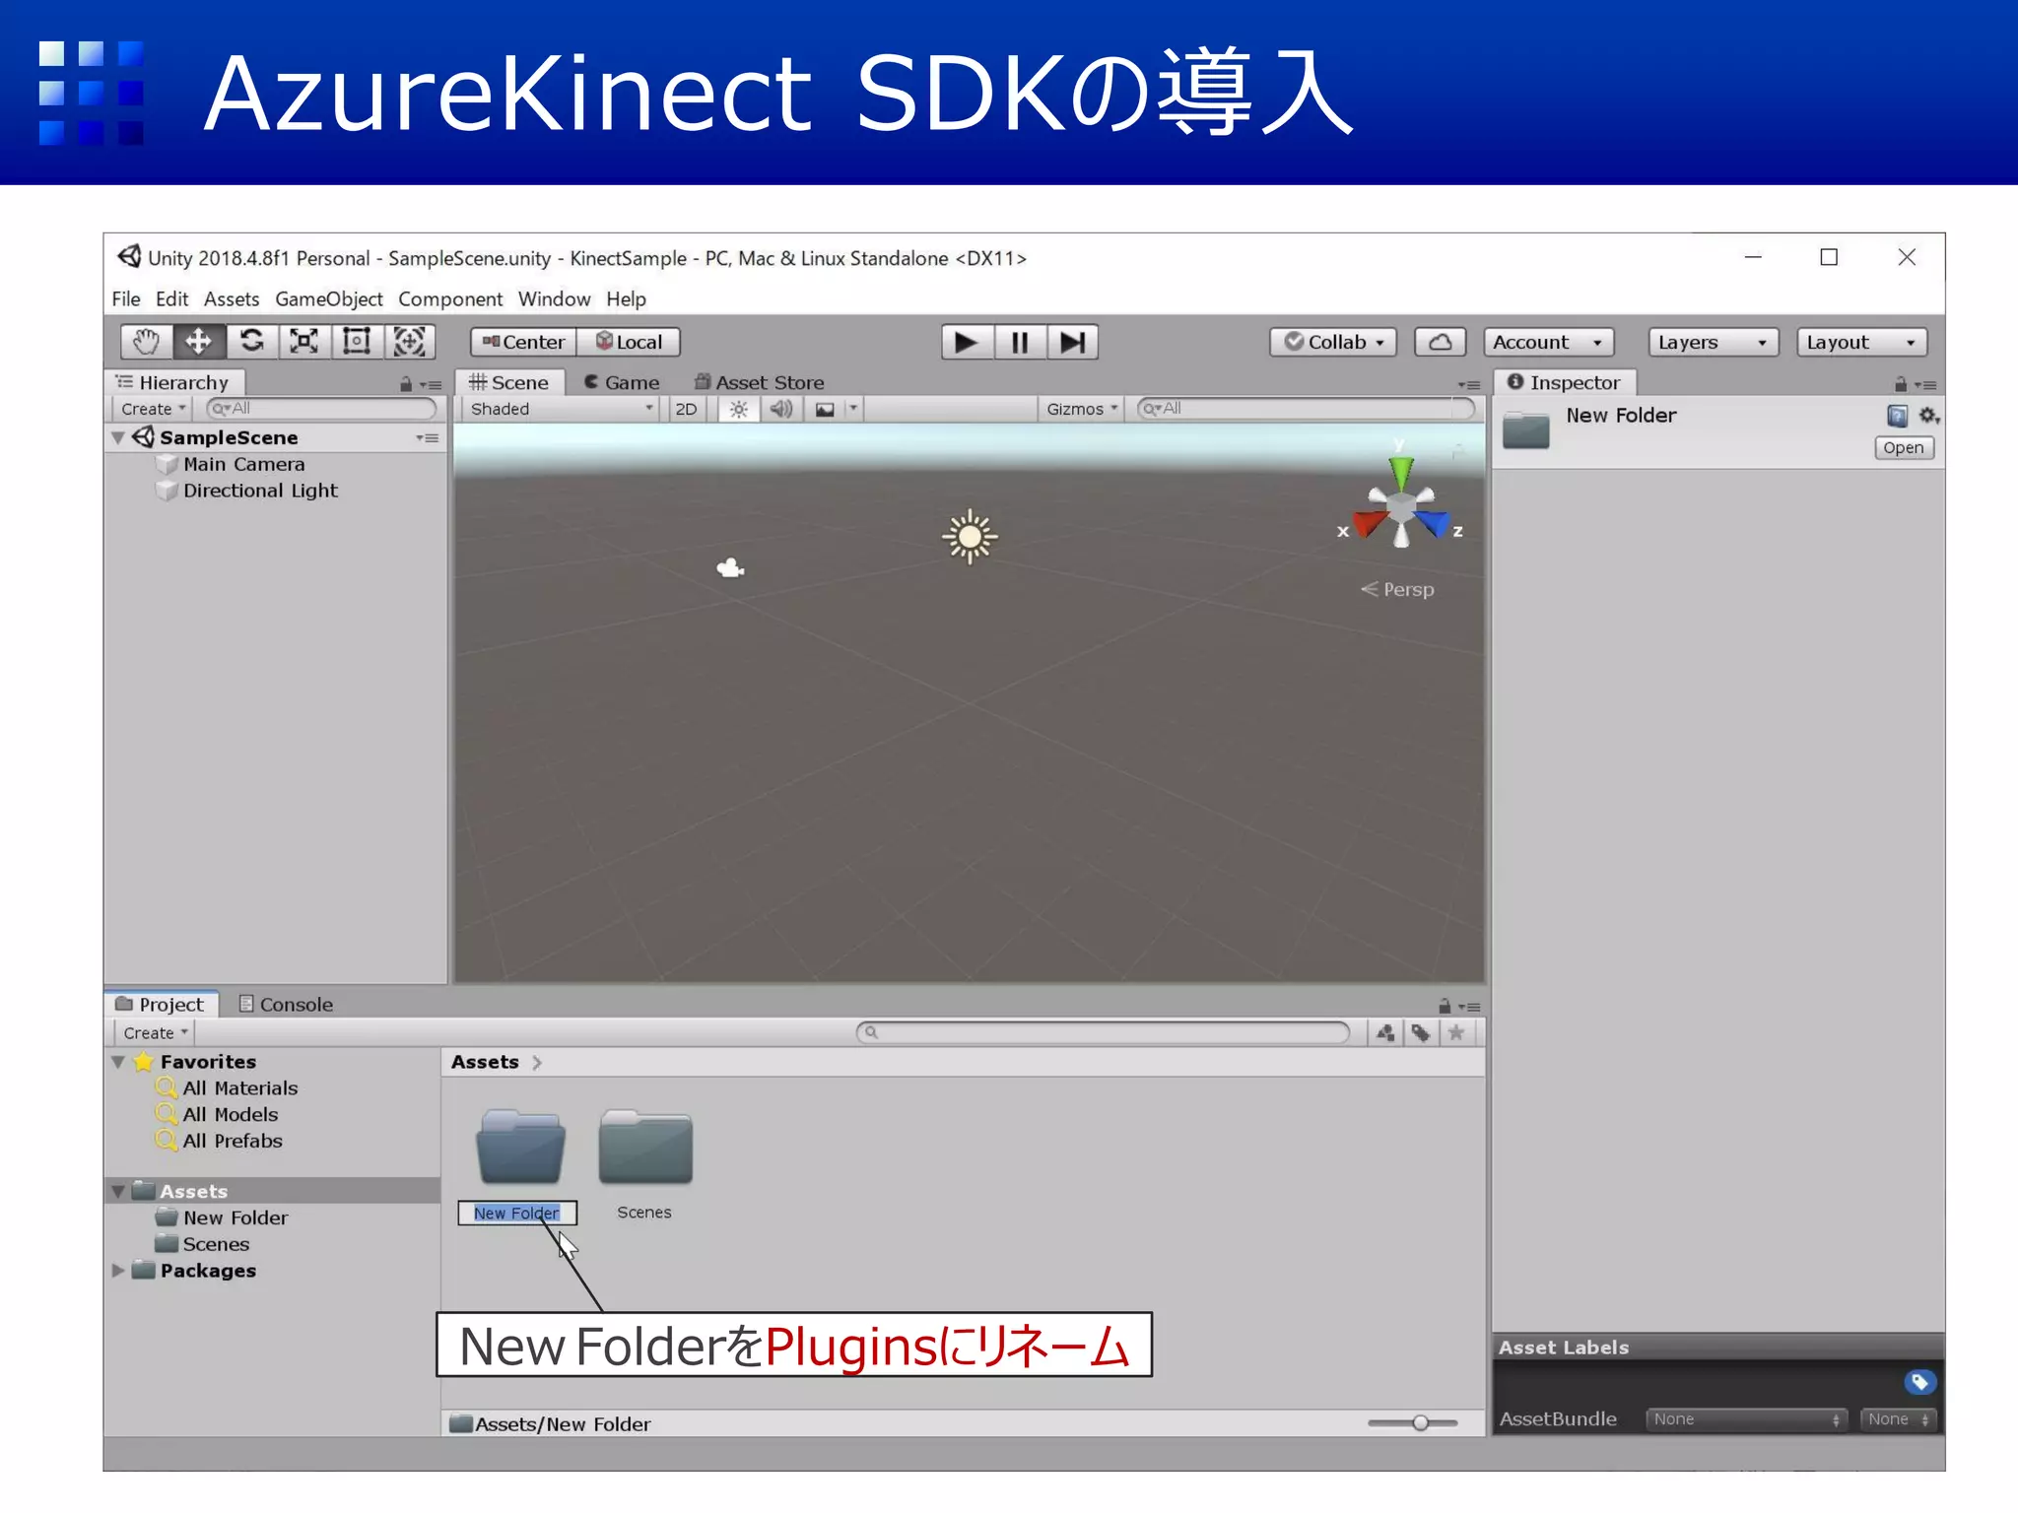Collapse the Favorites section

point(118,1062)
